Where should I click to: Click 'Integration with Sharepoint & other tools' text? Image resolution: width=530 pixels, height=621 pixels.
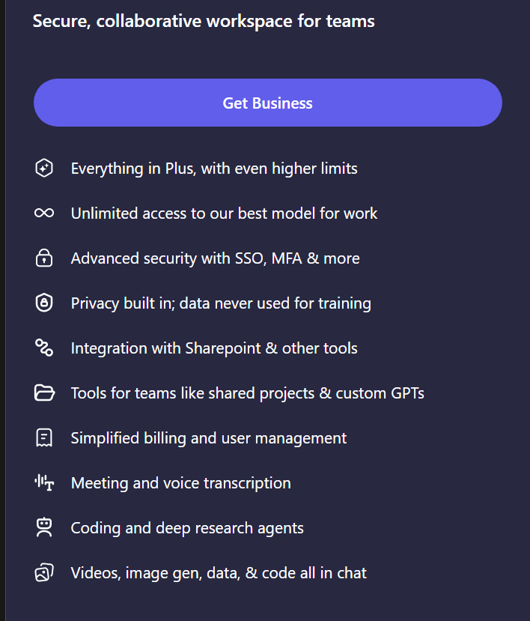[214, 348]
